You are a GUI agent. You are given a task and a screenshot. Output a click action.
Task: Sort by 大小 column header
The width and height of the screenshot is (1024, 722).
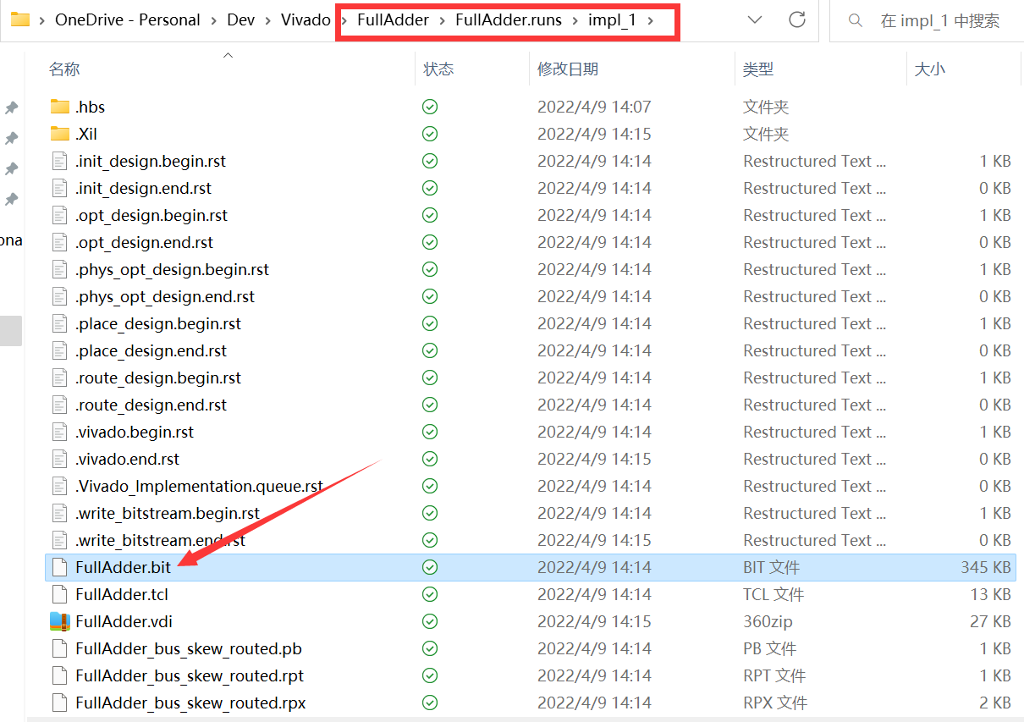(929, 69)
